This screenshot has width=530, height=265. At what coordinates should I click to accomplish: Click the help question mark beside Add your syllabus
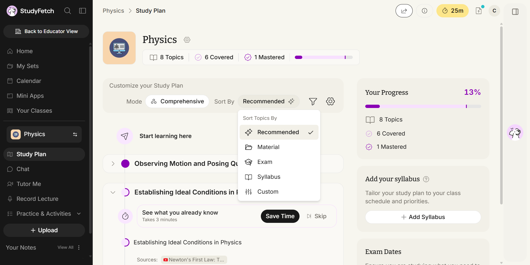pos(426,179)
